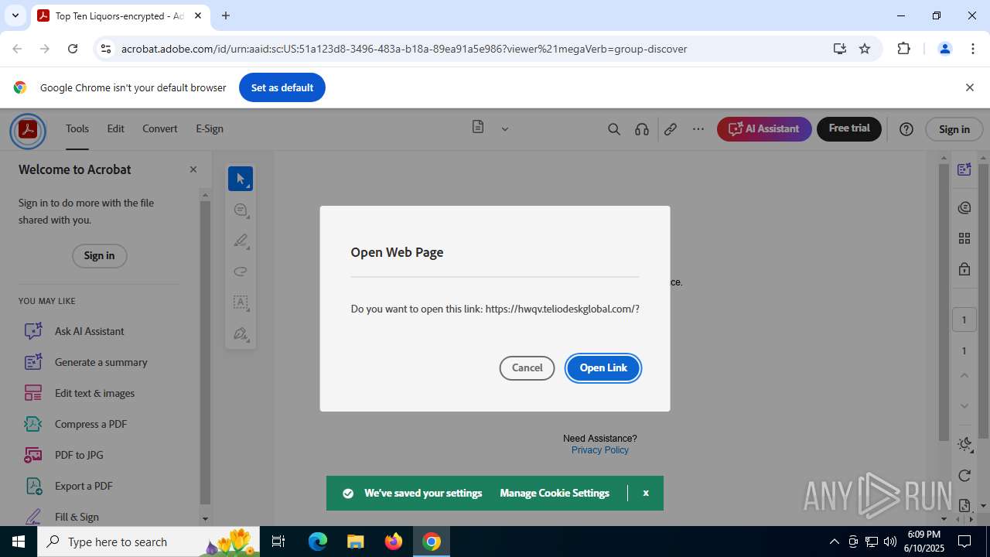This screenshot has width=990, height=557.
Task: Click the lock security icon on right rail
Action: (964, 269)
